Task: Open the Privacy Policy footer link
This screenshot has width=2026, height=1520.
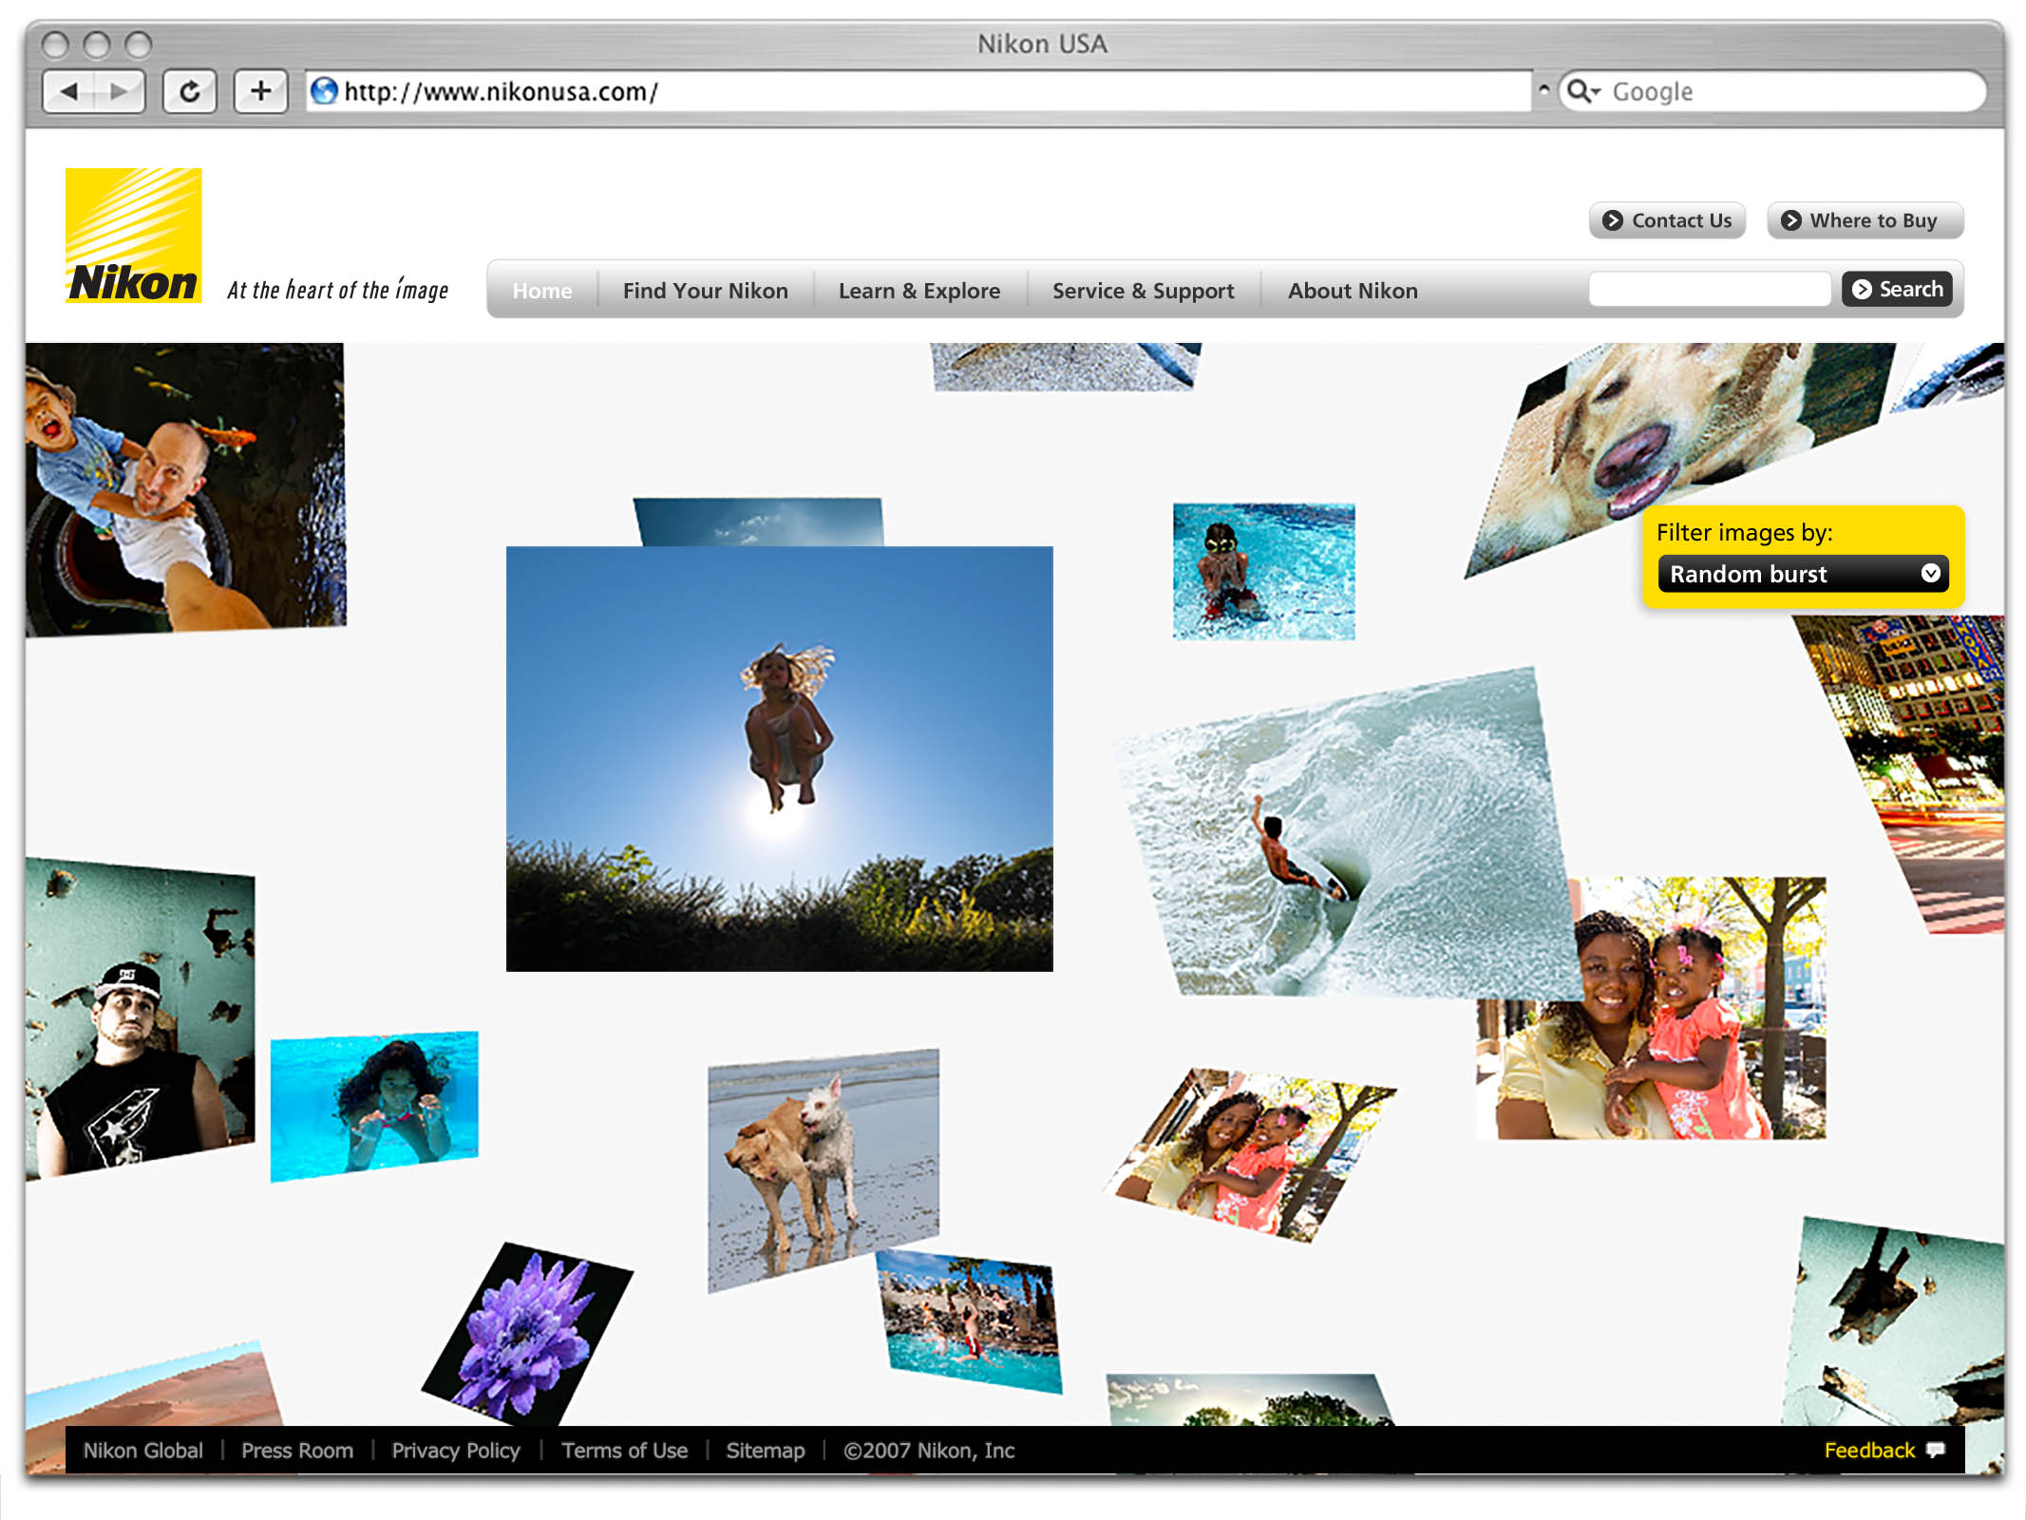Action: 456,1451
